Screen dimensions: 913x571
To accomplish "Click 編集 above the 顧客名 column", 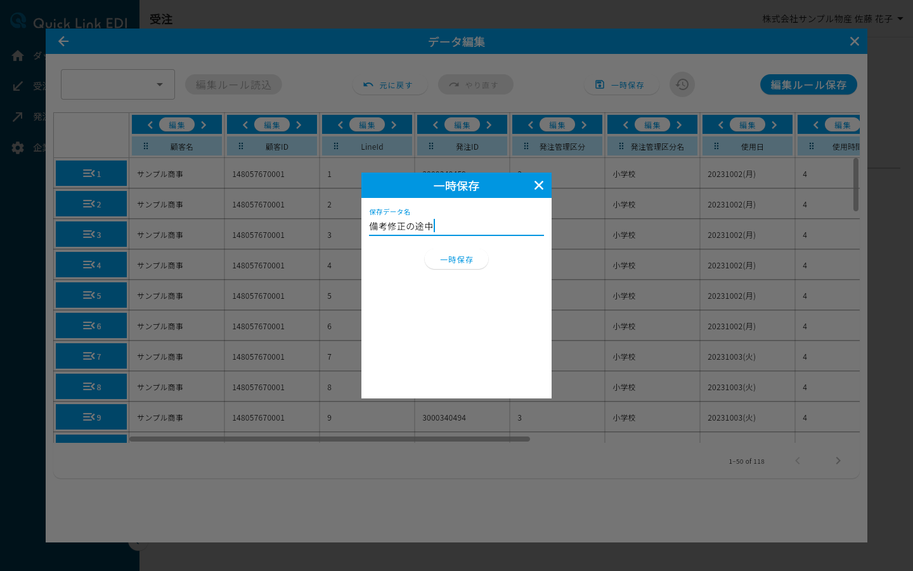I will tap(177, 125).
